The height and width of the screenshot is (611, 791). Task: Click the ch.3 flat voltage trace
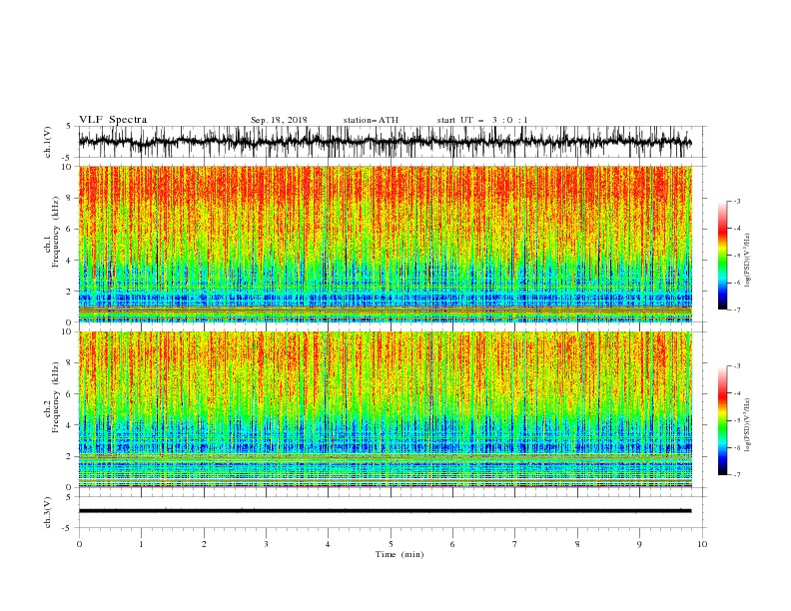[x=386, y=511]
